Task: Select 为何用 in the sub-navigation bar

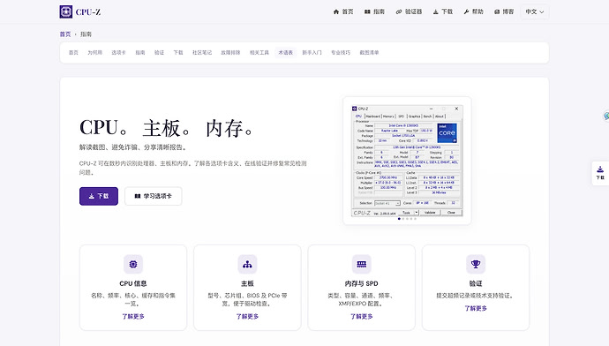Action: tap(94, 52)
